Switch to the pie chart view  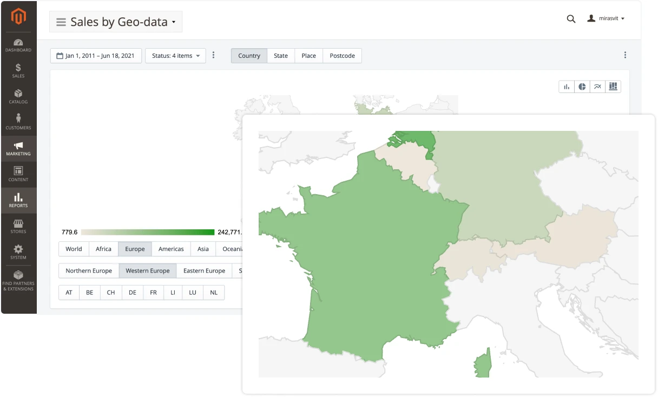582,86
